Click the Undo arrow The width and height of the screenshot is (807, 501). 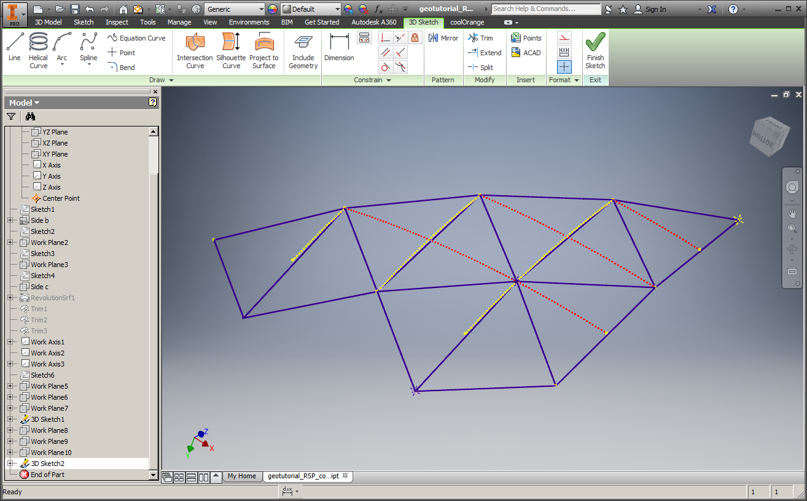[90, 9]
